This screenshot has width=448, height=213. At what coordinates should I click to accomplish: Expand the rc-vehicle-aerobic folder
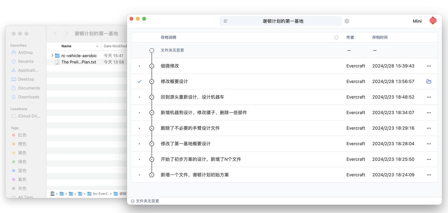(52, 56)
